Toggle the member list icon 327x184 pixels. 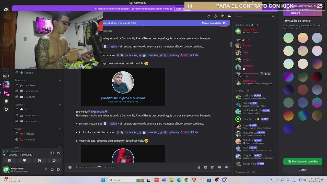(x=229, y=16)
